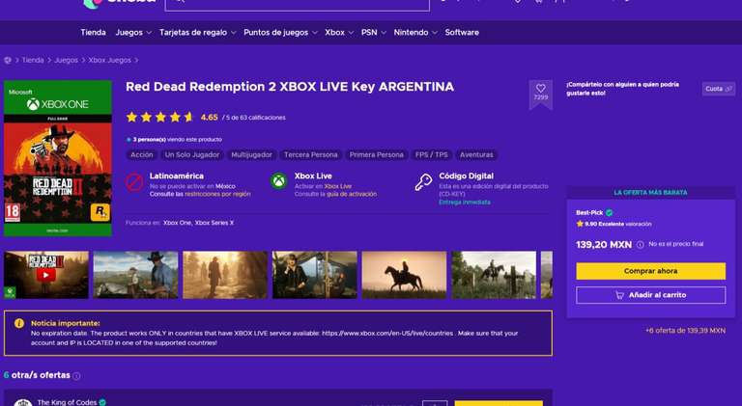Viewport: 742px width, 406px height.
Task: Click the Código Digital key icon
Action: coord(423,181)
